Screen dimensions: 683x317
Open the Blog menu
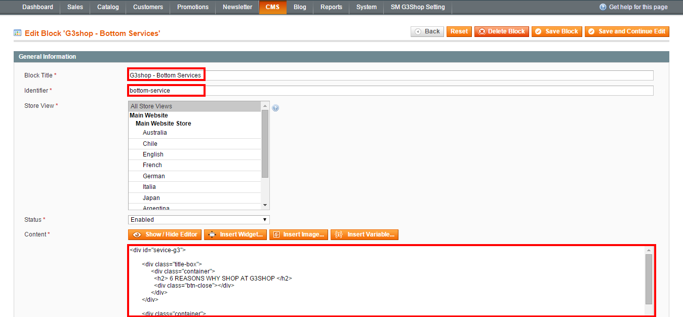(x=300, y=7)
